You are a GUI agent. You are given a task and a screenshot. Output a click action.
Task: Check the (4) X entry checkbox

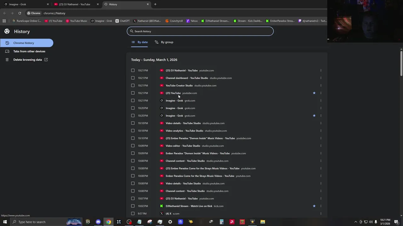point(133,213)
